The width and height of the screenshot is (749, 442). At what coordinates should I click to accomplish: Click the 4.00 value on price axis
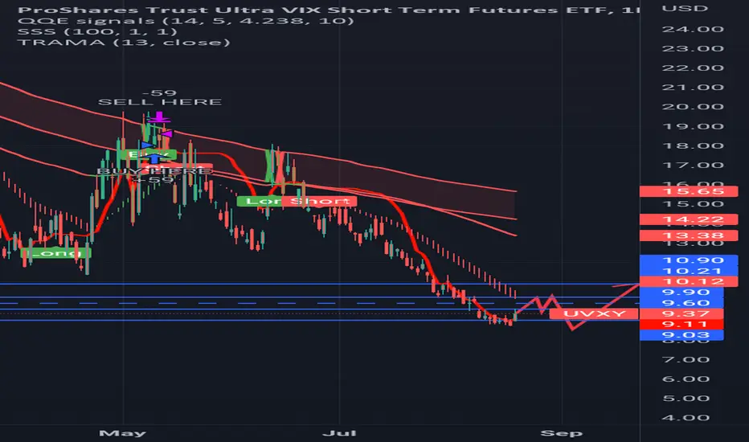[686, 418]
